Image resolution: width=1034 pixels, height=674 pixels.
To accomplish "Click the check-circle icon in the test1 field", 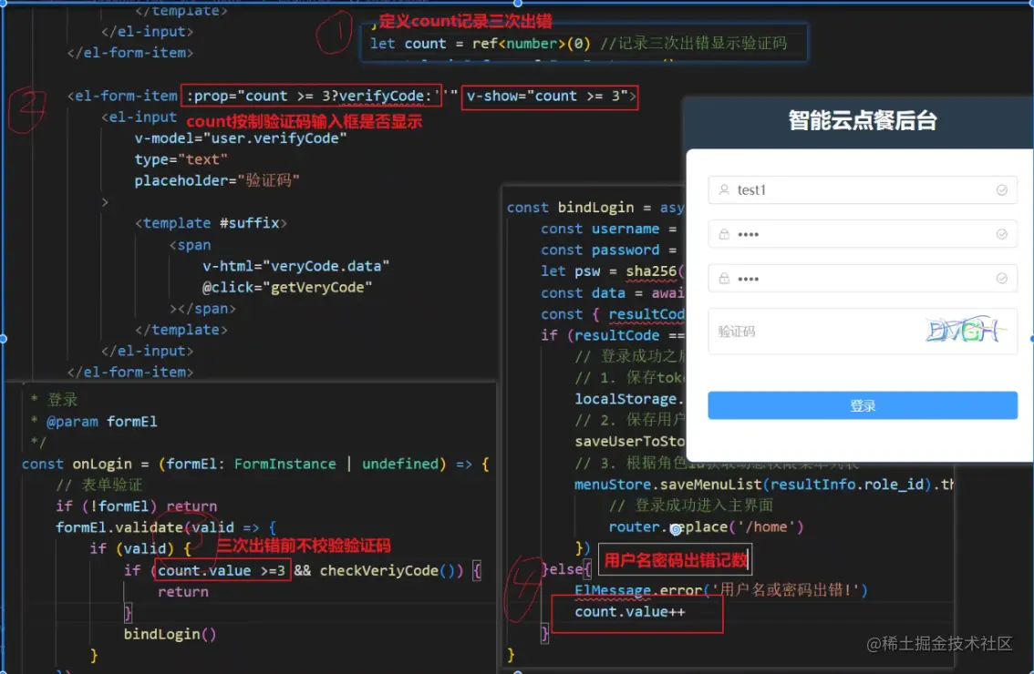I will [x=1001, y=189].
